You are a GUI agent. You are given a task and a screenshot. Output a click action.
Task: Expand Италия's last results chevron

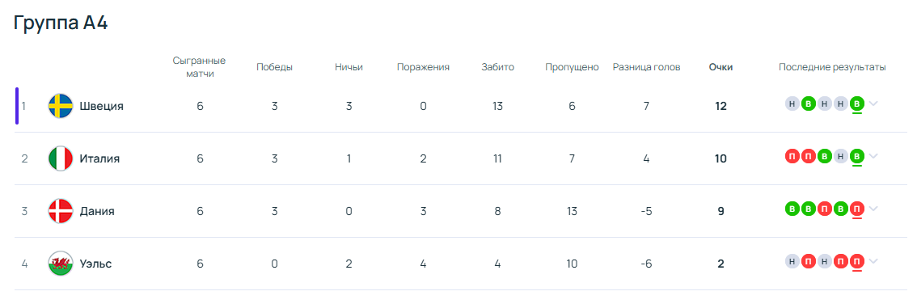[x=873, y=156]
